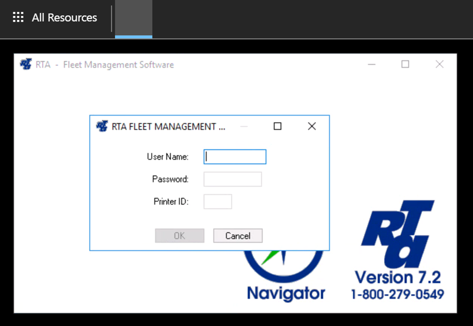Select the Printer ID text box
This screenshot has width=473, height=326.
(x=217, y=202)
